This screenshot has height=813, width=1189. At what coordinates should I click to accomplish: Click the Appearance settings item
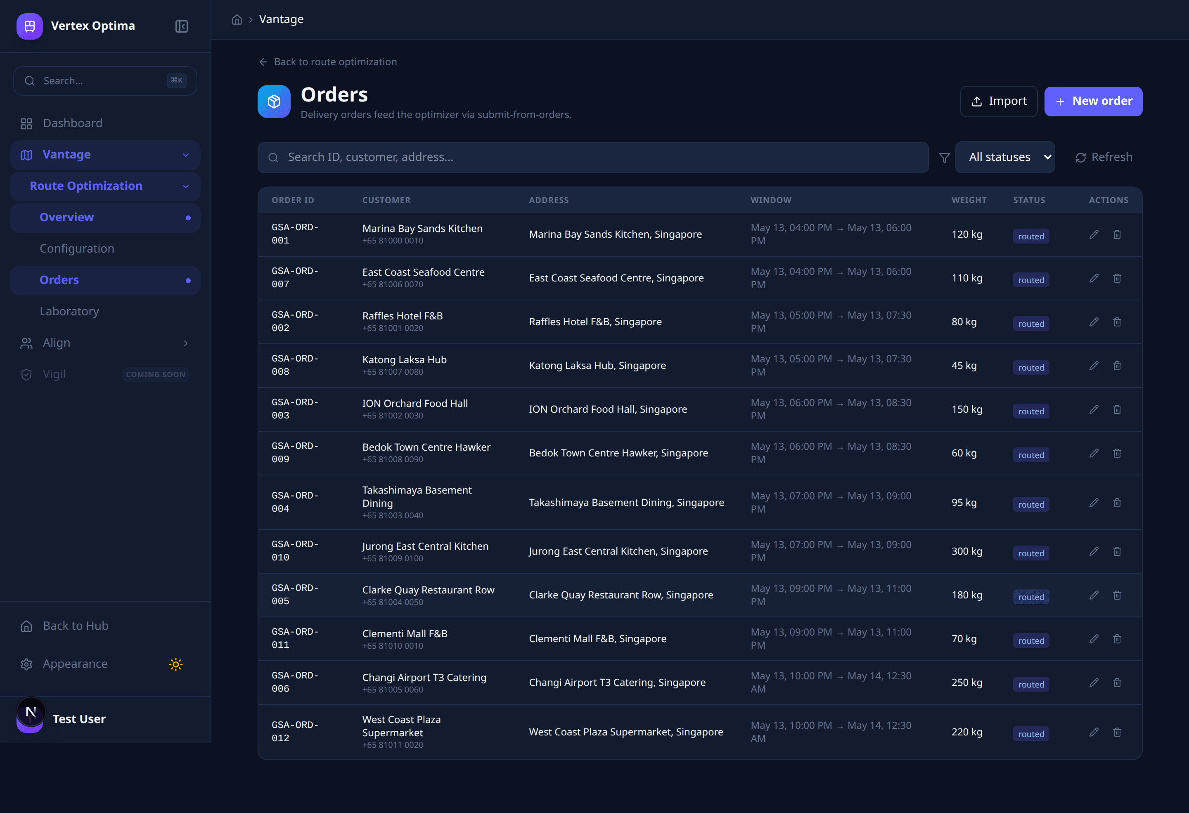75,664
